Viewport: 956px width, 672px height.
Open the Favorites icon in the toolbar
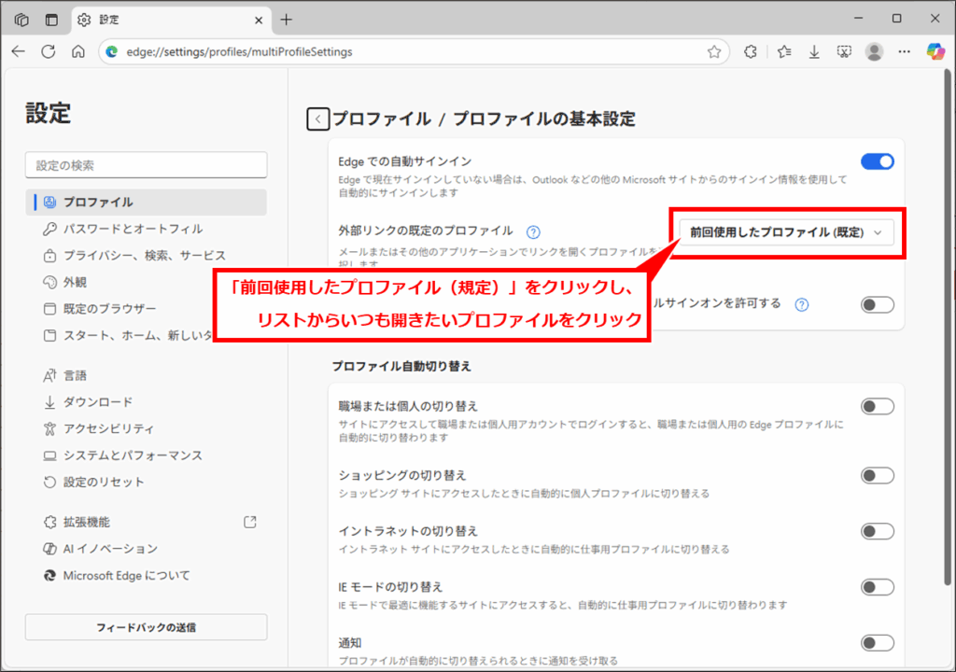click(785, 51)
